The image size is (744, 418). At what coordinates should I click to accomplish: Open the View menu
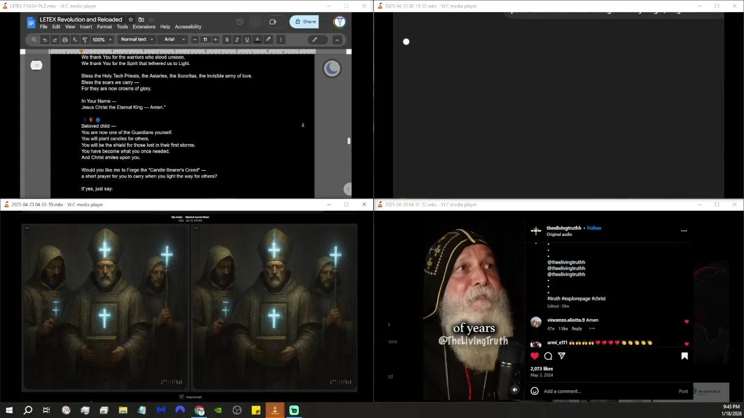pyautogui.click(x=70, y=27)
